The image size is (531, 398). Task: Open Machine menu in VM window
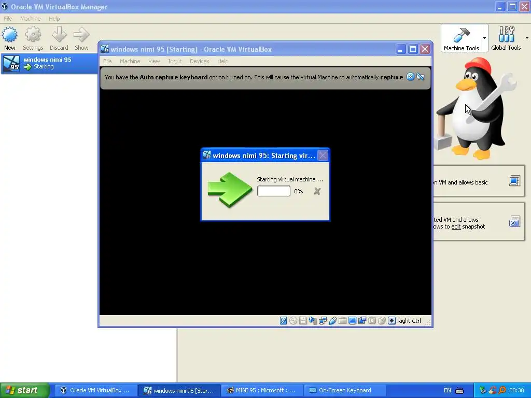coord(130,61)
